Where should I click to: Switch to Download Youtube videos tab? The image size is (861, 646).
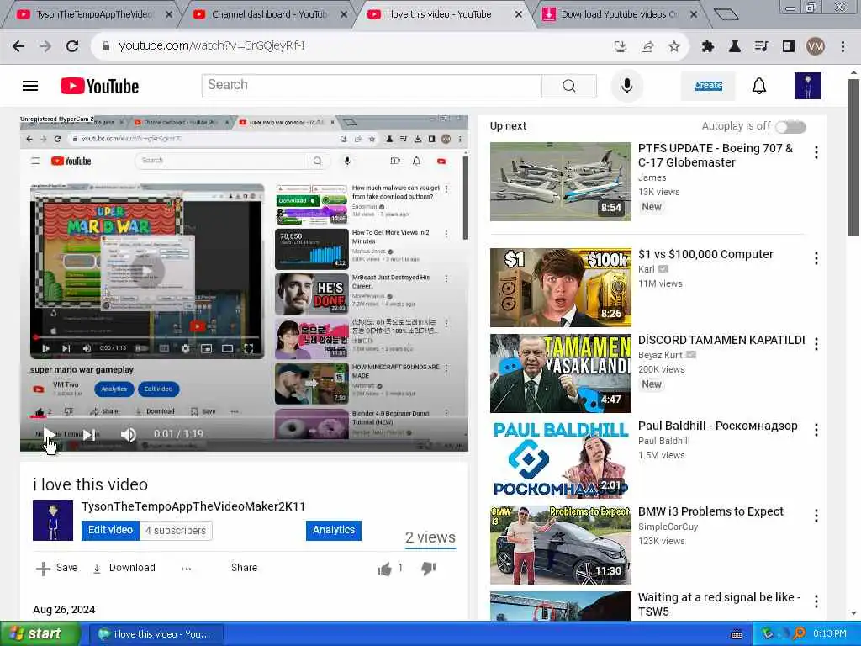pos(619,14)
